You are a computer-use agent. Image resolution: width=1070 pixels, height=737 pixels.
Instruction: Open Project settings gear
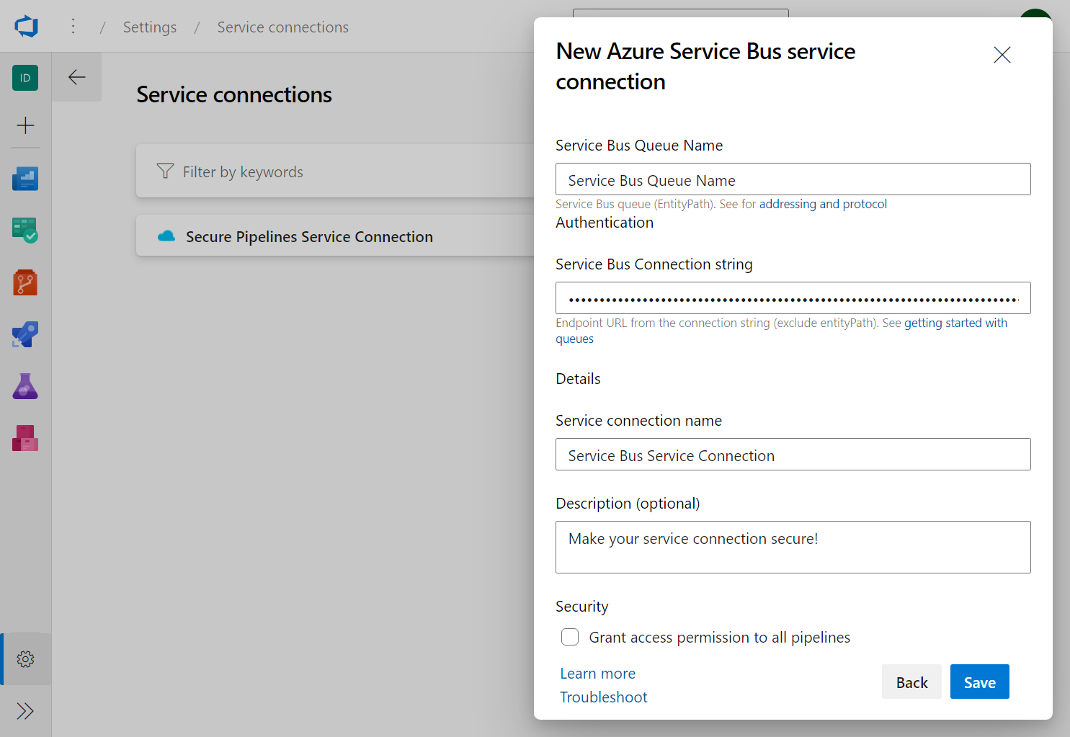pyautogui.click(x=25, y=658)
